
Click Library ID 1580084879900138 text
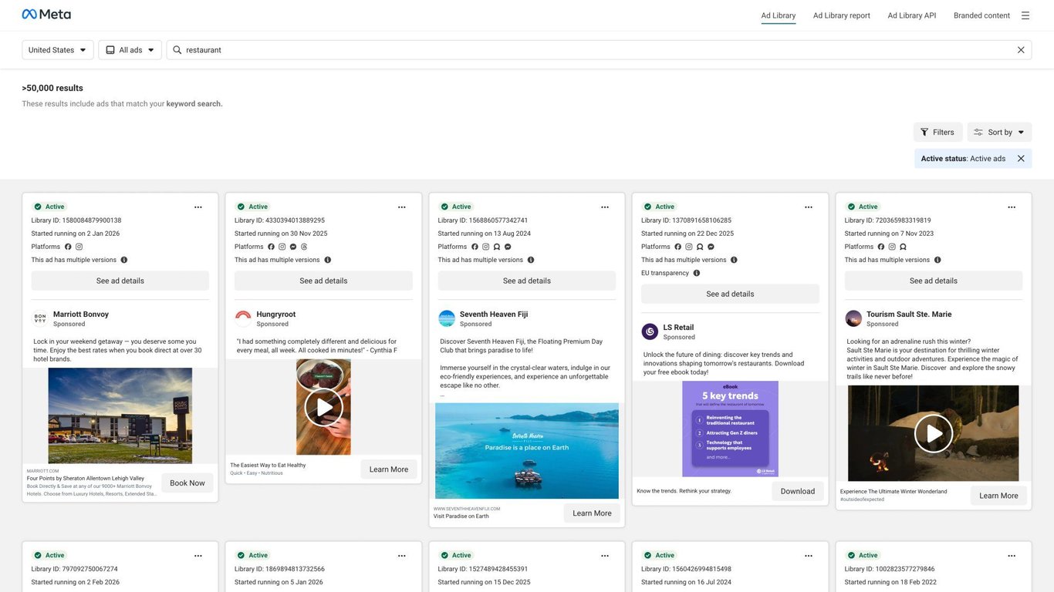coord(76,220)
